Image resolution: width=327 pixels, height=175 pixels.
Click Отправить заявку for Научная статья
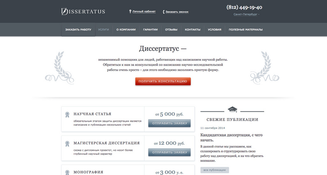(x=170, y=123)
